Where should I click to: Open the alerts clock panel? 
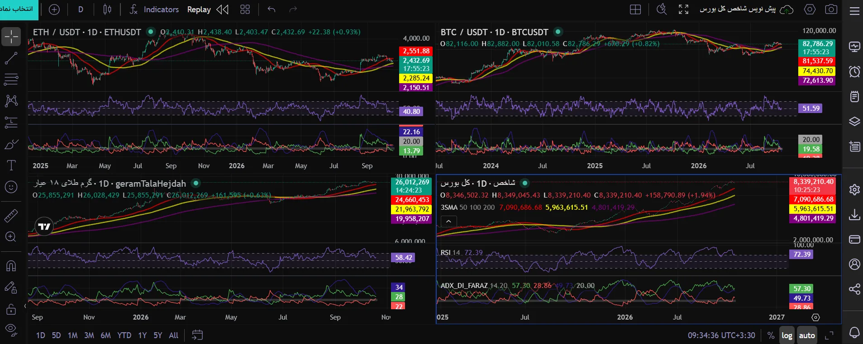854,71
